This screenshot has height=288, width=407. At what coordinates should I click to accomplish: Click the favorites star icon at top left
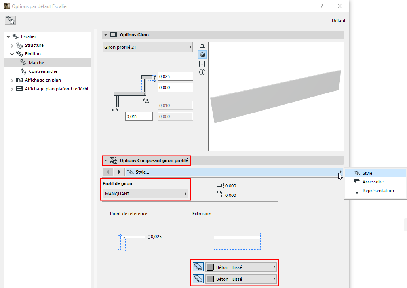pyautogui.click(x=10, y=21)
